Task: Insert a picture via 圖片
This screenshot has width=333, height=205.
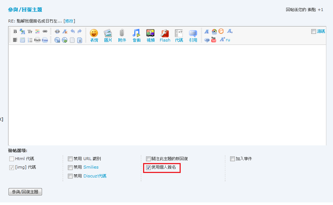Action: (x=108, y=36)
